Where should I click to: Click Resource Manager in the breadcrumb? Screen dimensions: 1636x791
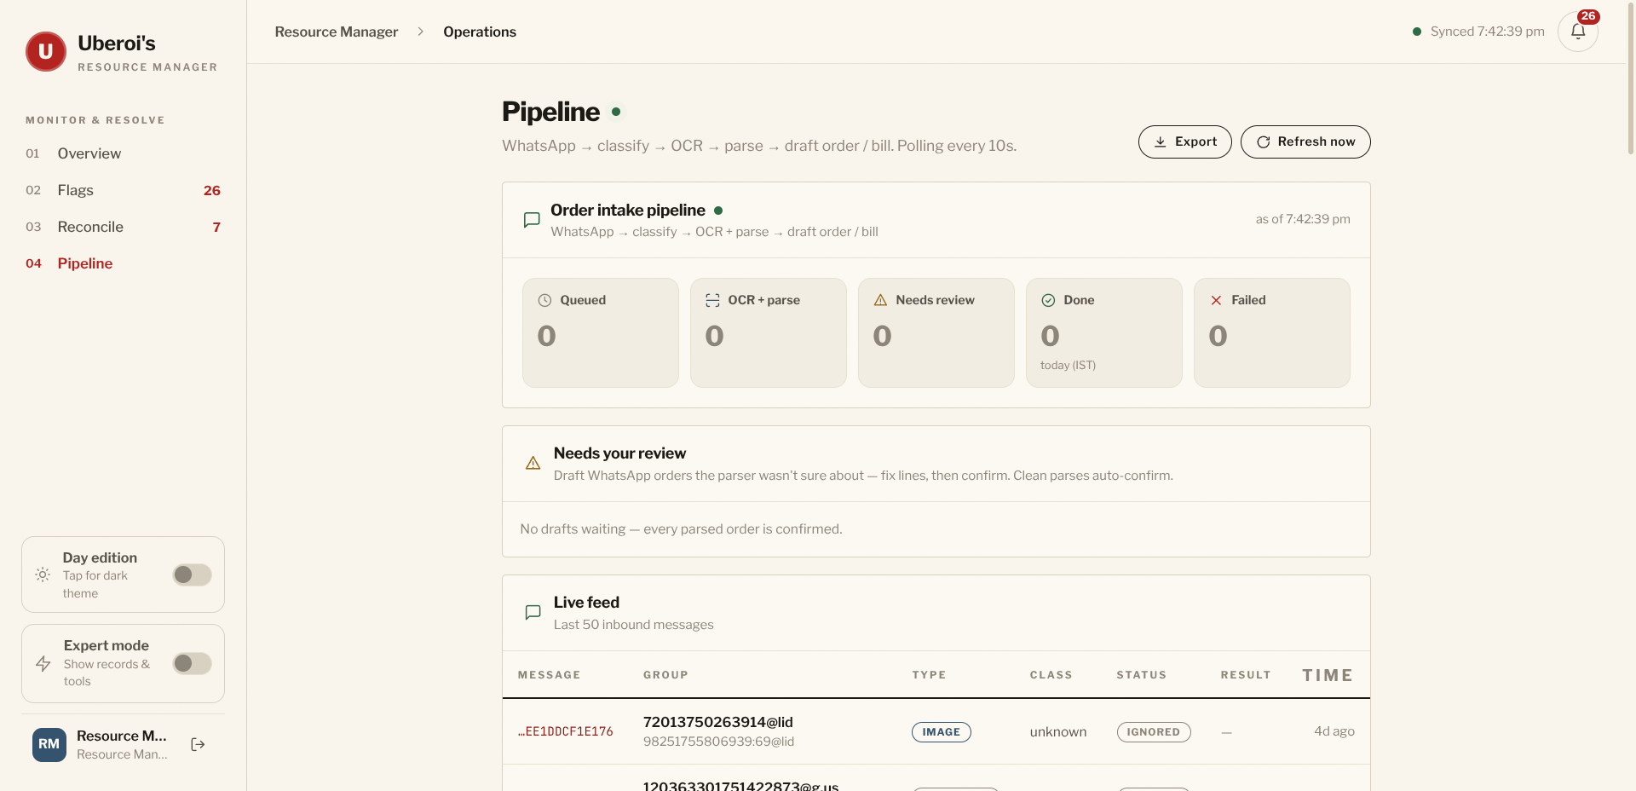337,32
